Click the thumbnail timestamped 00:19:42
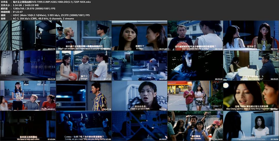279x141 pixels. click(251, 35)
